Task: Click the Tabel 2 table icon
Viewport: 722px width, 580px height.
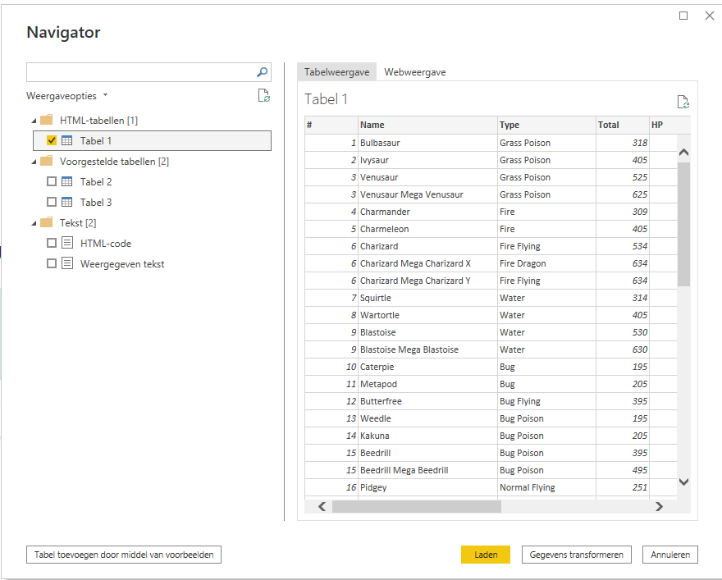Action: tap(67, 181)
